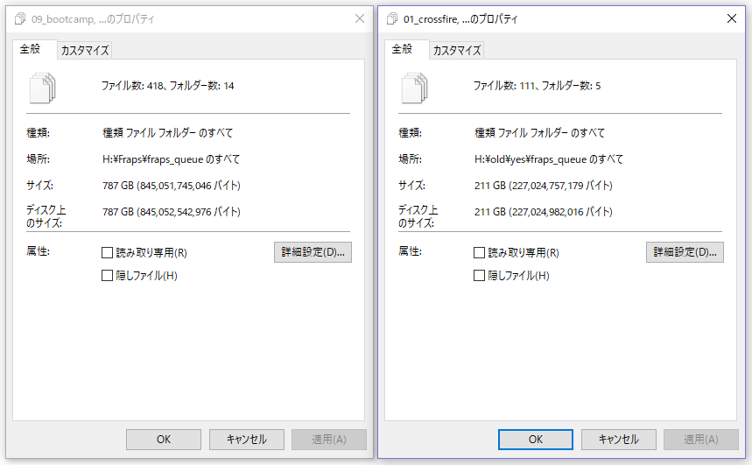Close the 09_bootcamp properties window
Viewport: 752px width, 465px height.
pos(359,19)
